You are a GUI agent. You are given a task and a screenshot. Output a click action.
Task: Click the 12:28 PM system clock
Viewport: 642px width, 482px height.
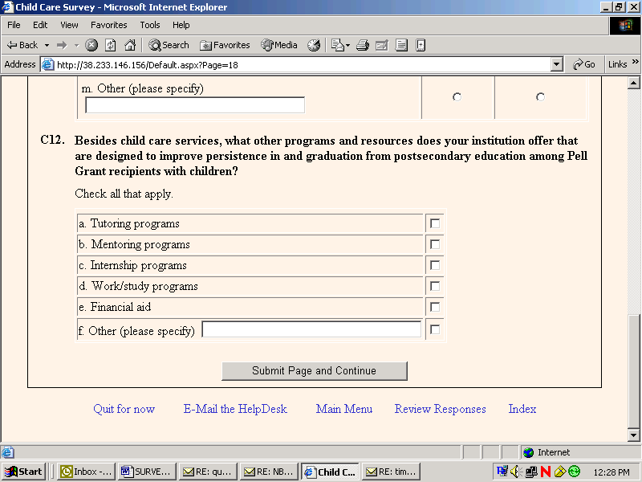pos(612,472)
